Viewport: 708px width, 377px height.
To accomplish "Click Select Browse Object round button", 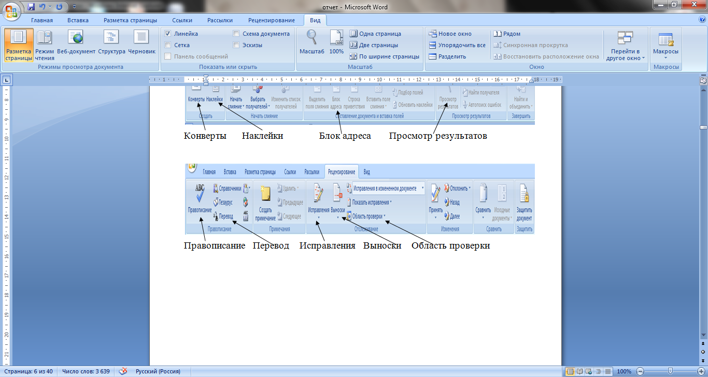I will click(703, 352).
